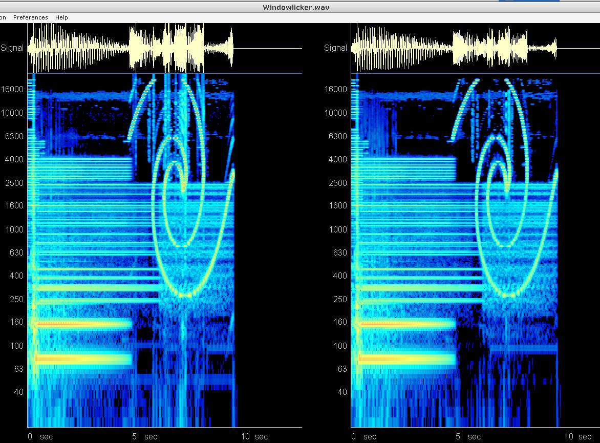Open the Help menu
Image resolution: width=600 pixels, height=443 pixels.
pyautogui.click(x=61, y=17)
